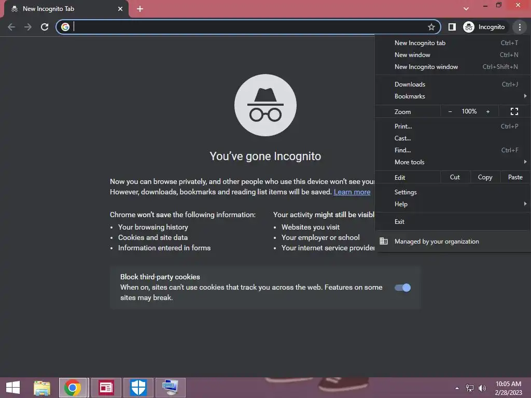Expand the Bookmarks submenu
531x398 pixels.
point(453,96)
